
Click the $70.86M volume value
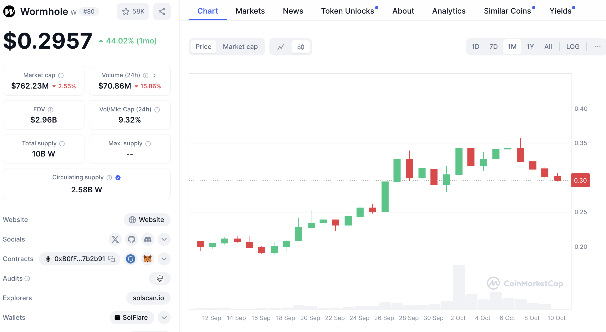115,86
